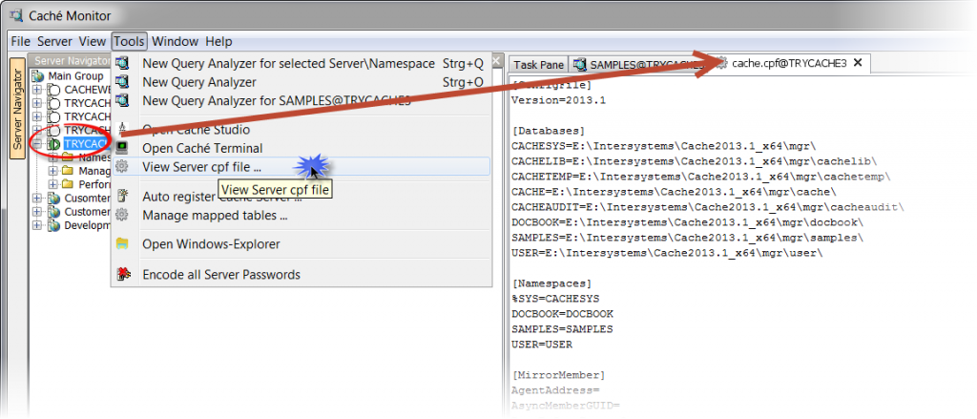Click the Open Caché Terminal monitor icon

tap(123, 148)
